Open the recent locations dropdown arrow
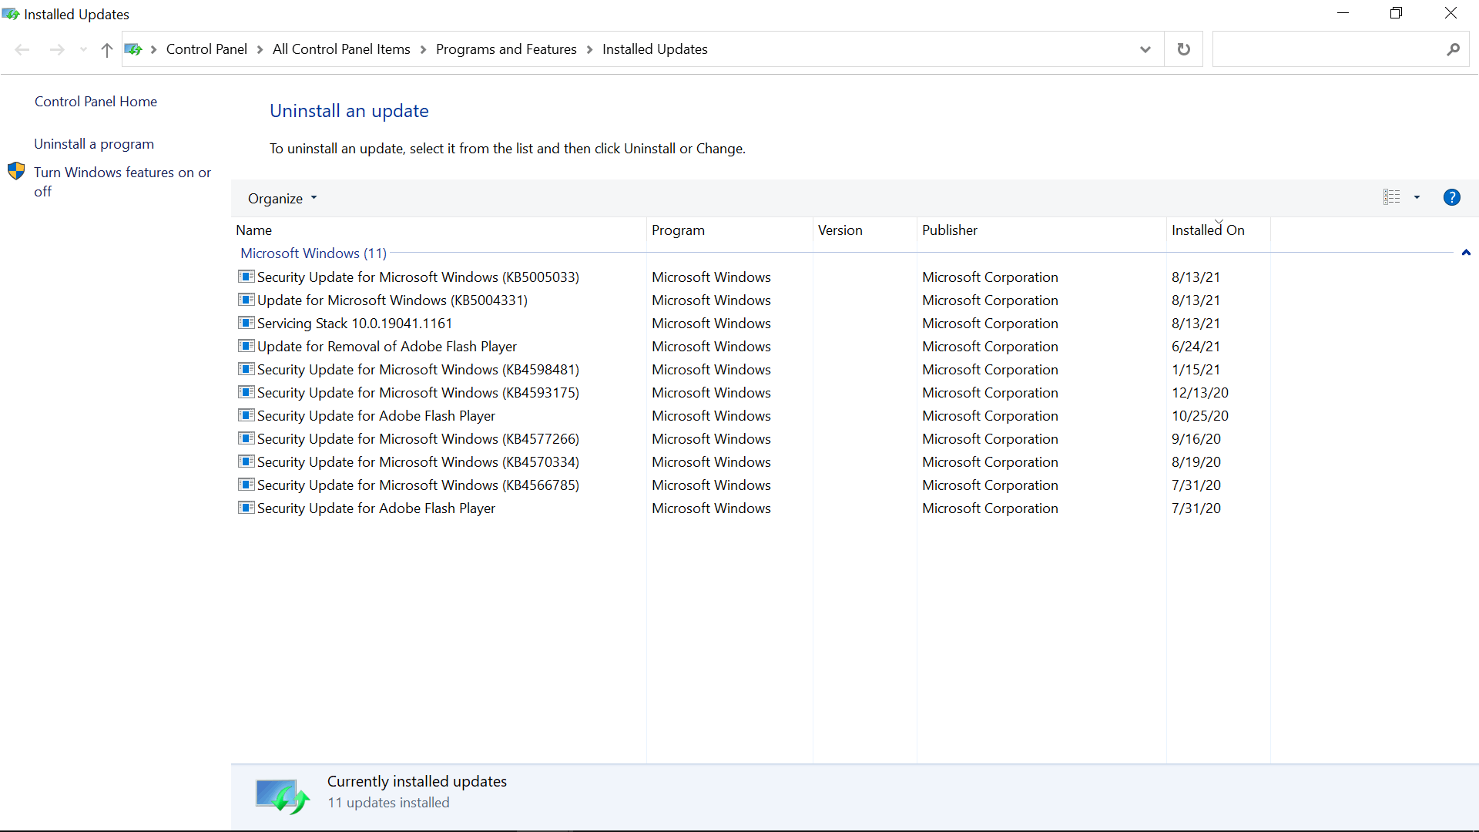The height and width of the screenshot is (832, 1479). pyautogui.click(x=83, y=49)
